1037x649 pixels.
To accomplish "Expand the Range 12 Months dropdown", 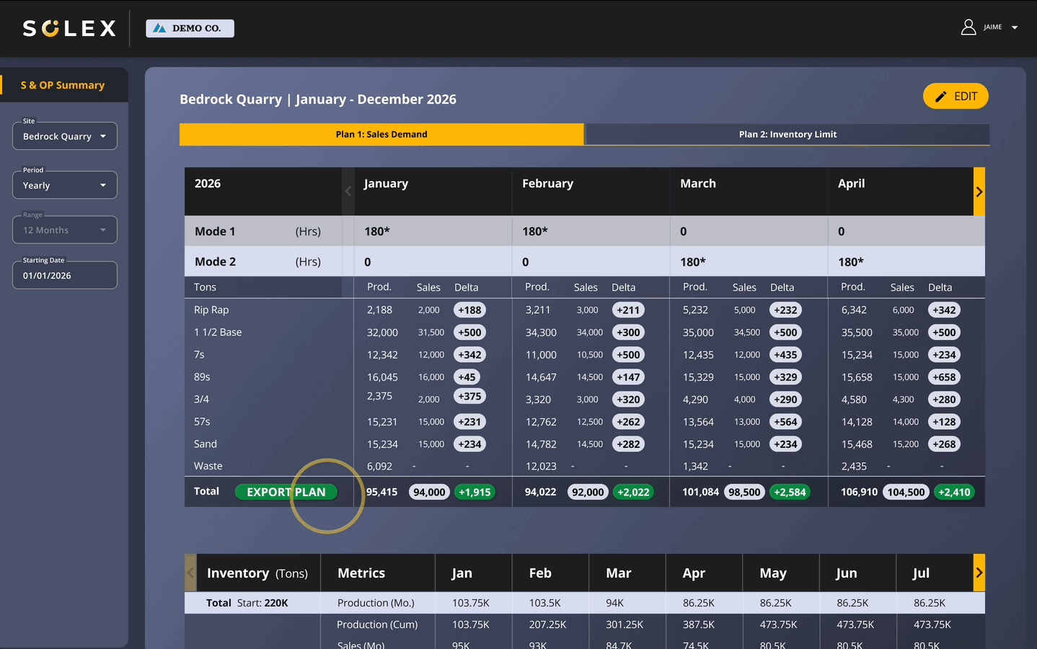I will tap(65, 230).
